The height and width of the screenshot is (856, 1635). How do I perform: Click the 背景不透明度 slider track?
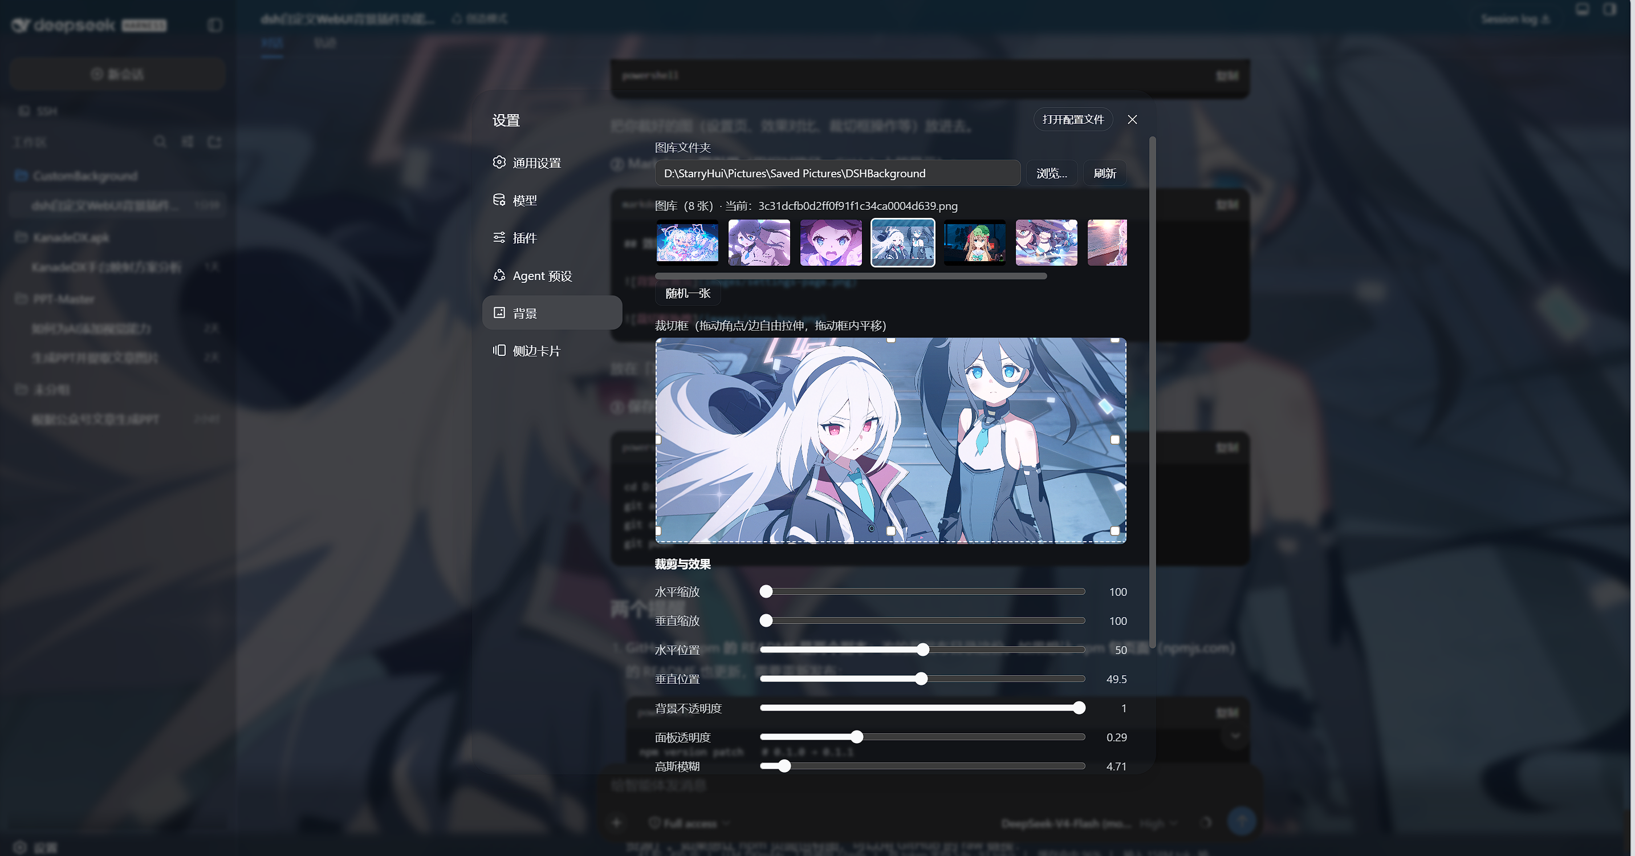tap(922, 708)
